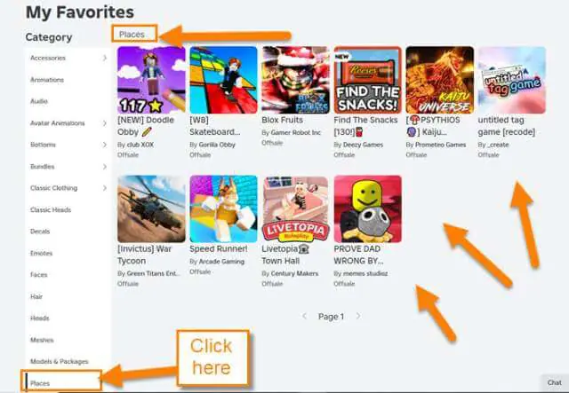Open the Doodle Obby game thumbnail

pyautogui.click(x=151, y=80)
